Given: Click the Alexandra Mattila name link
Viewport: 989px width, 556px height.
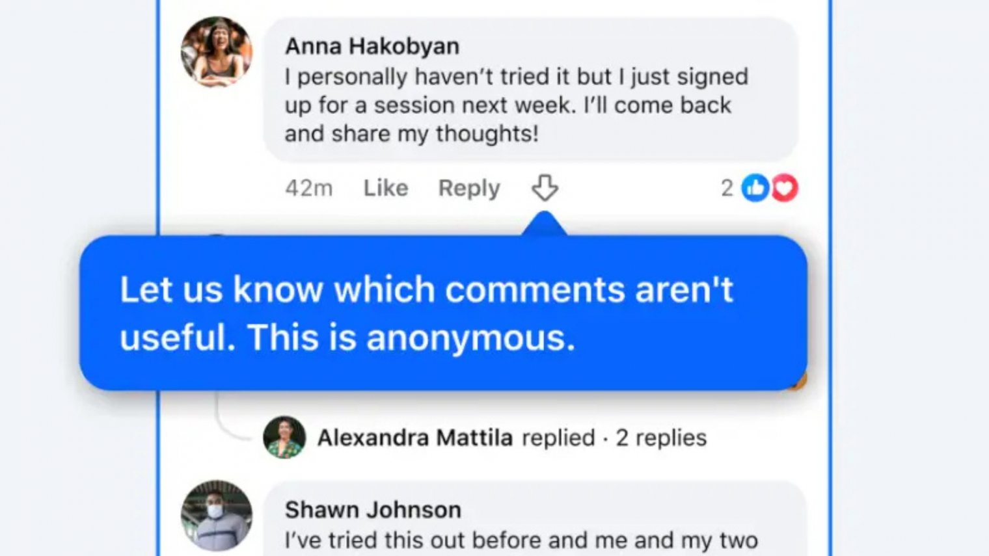Looking at the screenshot, I should coord(415,438).
